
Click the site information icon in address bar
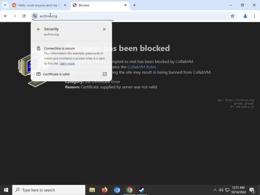(35, 16)
